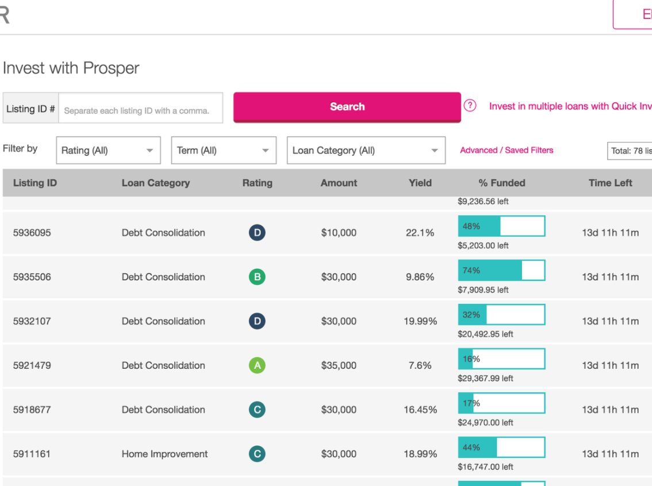
Task: Click the D rating badge for listing 5932107
Action: [257, 321]
